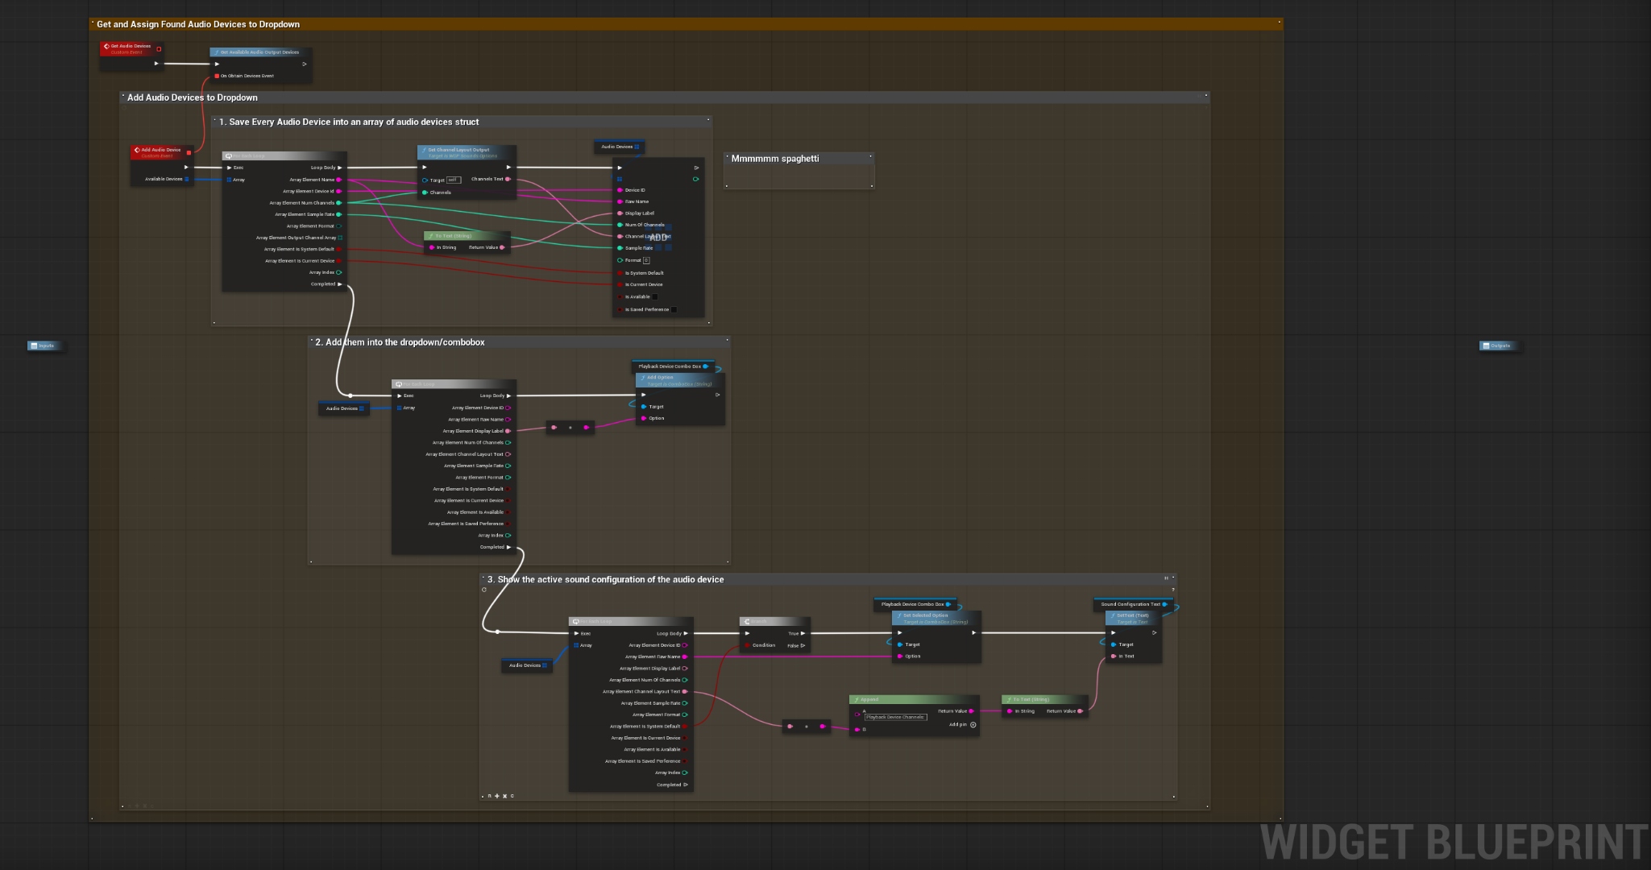Select the To Text (String) node in section 3
This screenshot has height=870, width=1651.
[1044, 705]
